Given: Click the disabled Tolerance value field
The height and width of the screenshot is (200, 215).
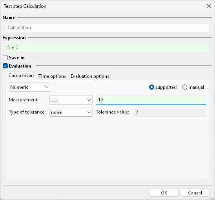Looking at the screenshot, I should 169,112.
